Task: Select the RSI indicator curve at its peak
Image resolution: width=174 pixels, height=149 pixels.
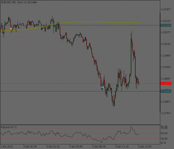Action: point(131,127)
